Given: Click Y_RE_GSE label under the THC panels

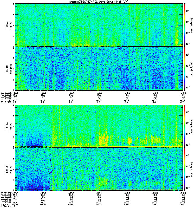Looking at the screenshot, I should [6, 195].
